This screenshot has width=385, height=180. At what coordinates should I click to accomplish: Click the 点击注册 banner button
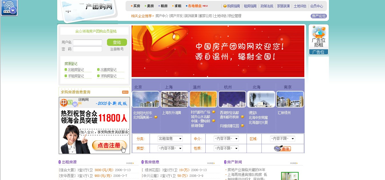tap(110, 146)
